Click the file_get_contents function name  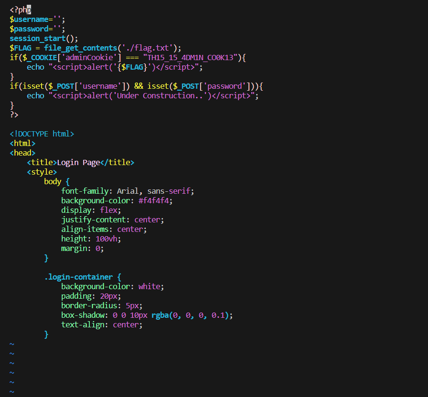(81, 48)
